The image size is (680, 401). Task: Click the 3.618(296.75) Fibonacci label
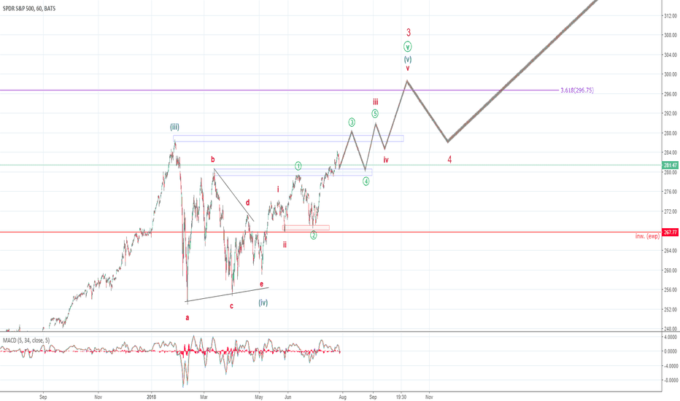[577, 90]
